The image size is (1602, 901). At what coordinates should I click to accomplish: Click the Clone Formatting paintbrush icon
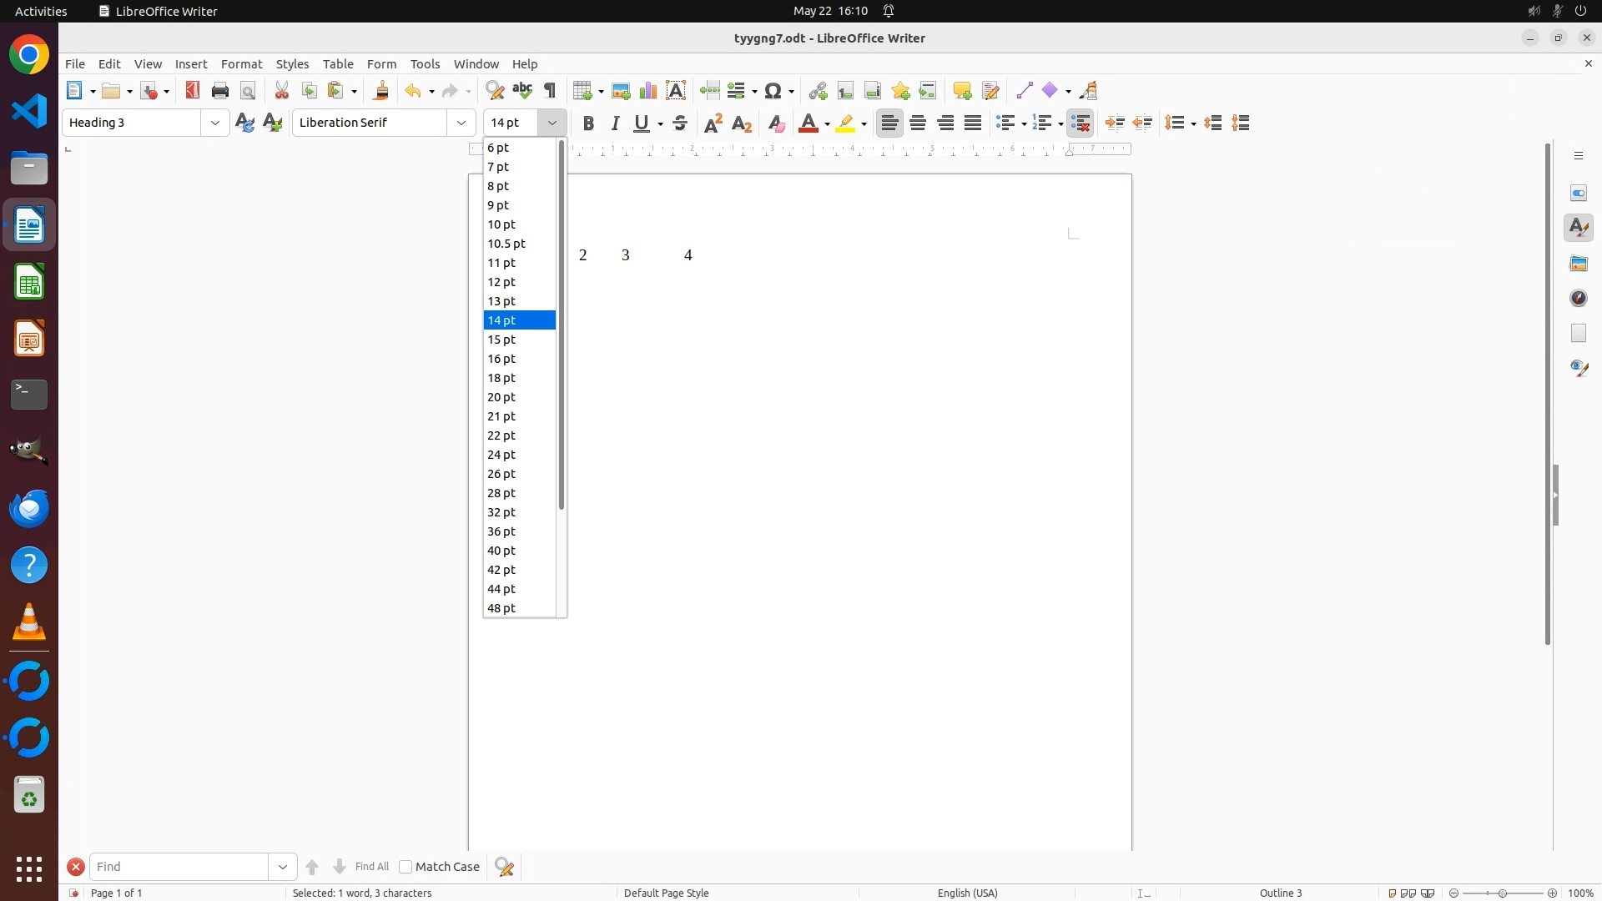click(381, 90)
